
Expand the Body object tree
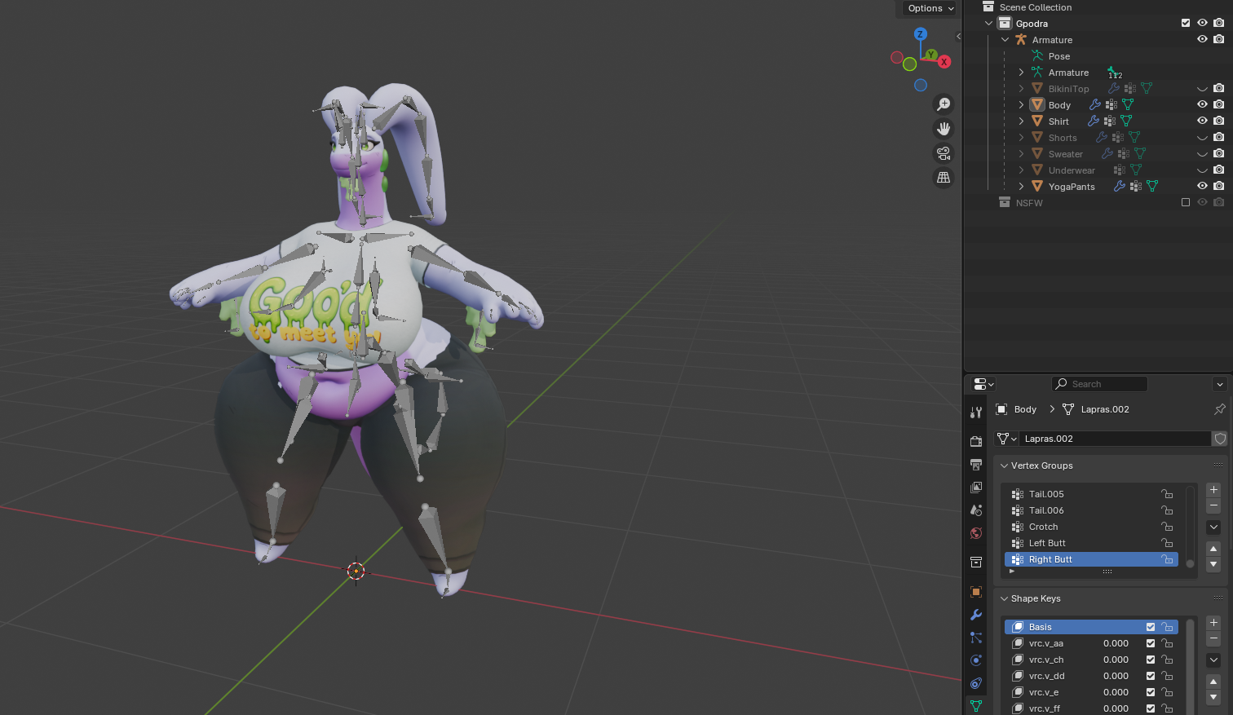pos(1021,104)
